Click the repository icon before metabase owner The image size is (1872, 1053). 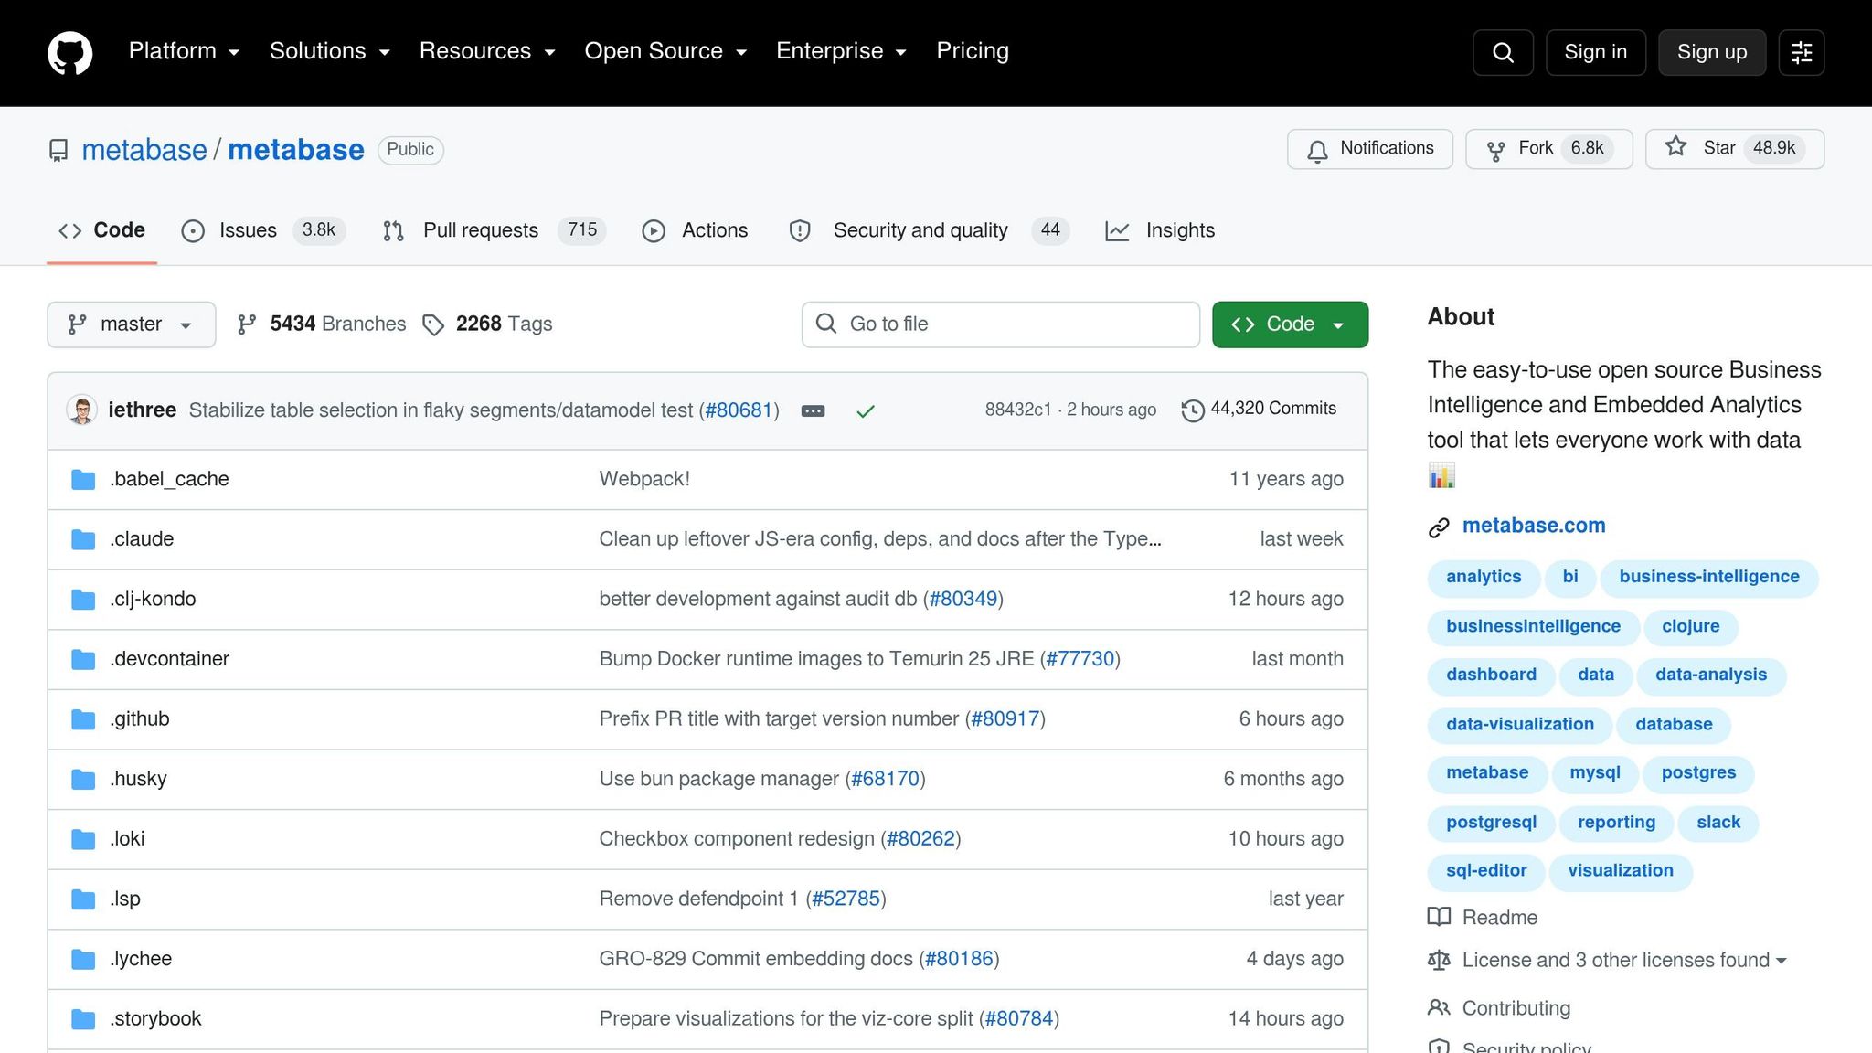pos(58,150)
